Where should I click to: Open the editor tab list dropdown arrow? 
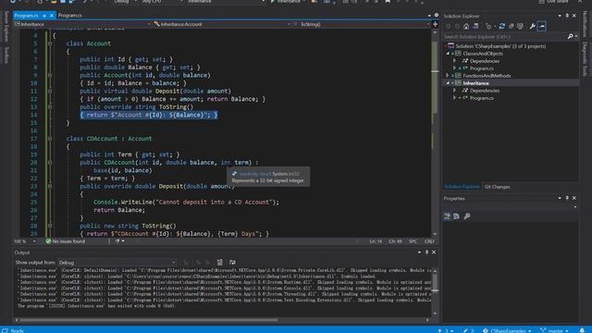429,16
